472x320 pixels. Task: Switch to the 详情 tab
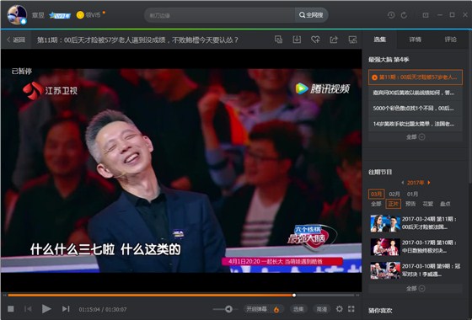pos(415,40)
